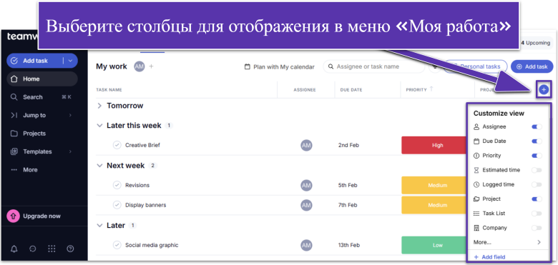The image size is (558, 265).
Task: Open the Display banners task
Action: pyautogui.click(x=145, y=205)
